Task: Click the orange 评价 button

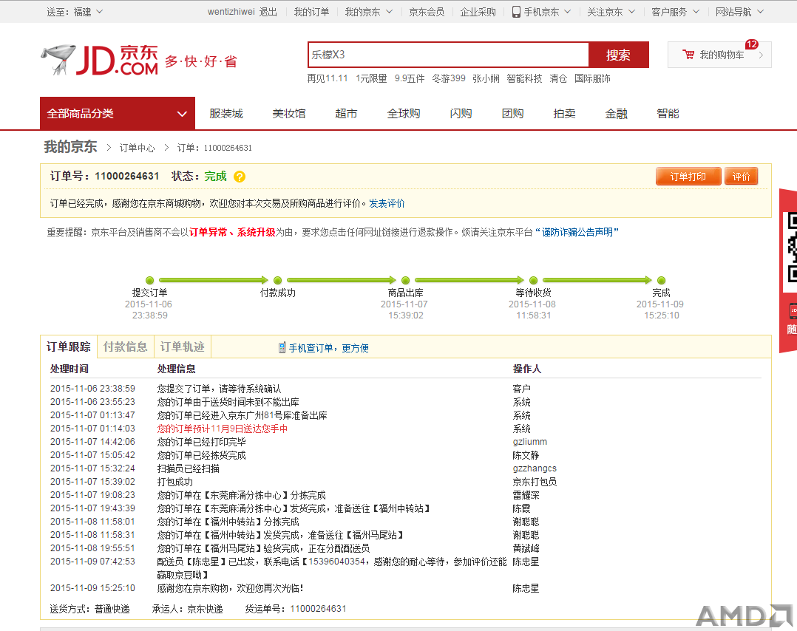Action: pyautogui.click(x=741, y=177)
